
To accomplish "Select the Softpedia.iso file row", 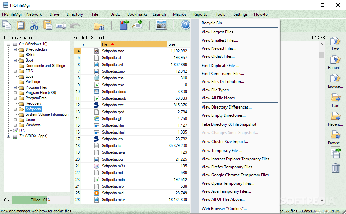I will (x=132, y=146).
